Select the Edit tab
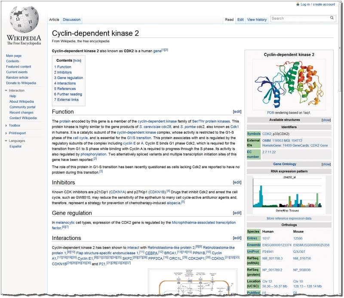This screenshot has height=298, width=344. tap(240, 19)
